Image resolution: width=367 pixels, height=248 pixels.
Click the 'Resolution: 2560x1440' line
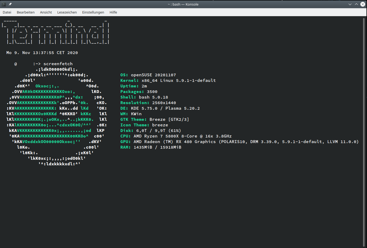[148, 103]
